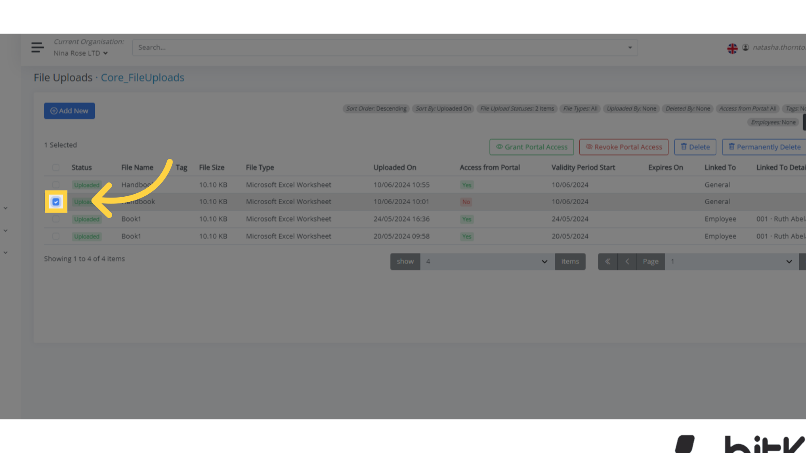Click the Sort By: Uploaded On filter chip

[x=443, y=109]
